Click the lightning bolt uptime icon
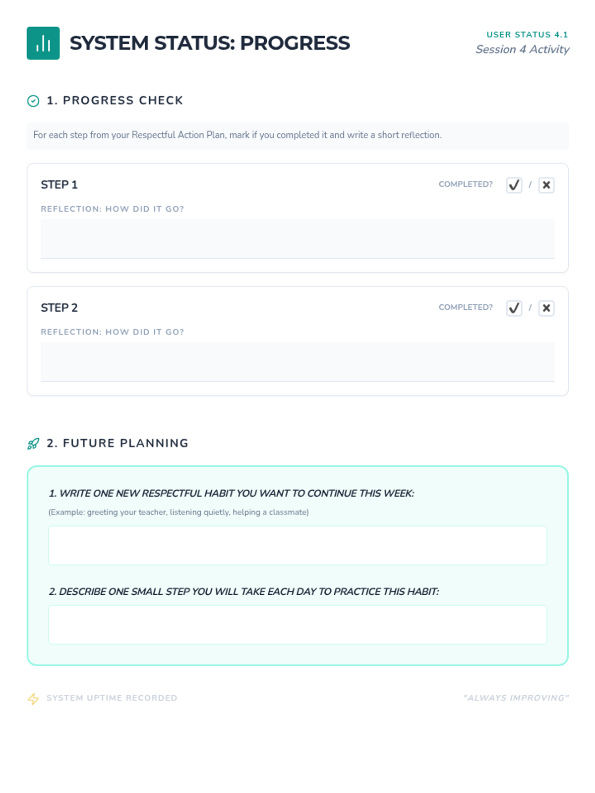 (x=33, y=698)
